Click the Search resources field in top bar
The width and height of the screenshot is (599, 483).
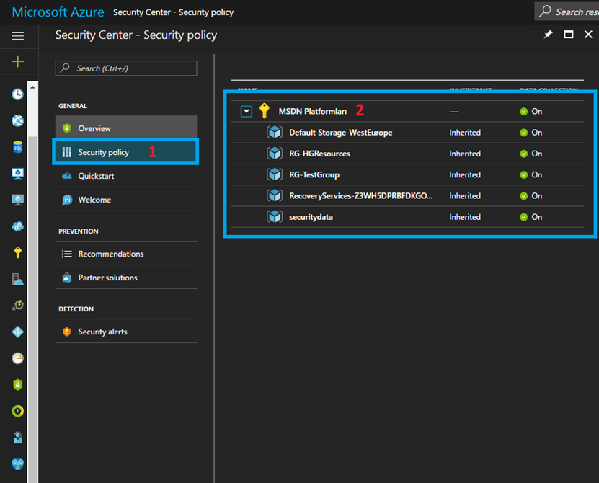(567, 12)
